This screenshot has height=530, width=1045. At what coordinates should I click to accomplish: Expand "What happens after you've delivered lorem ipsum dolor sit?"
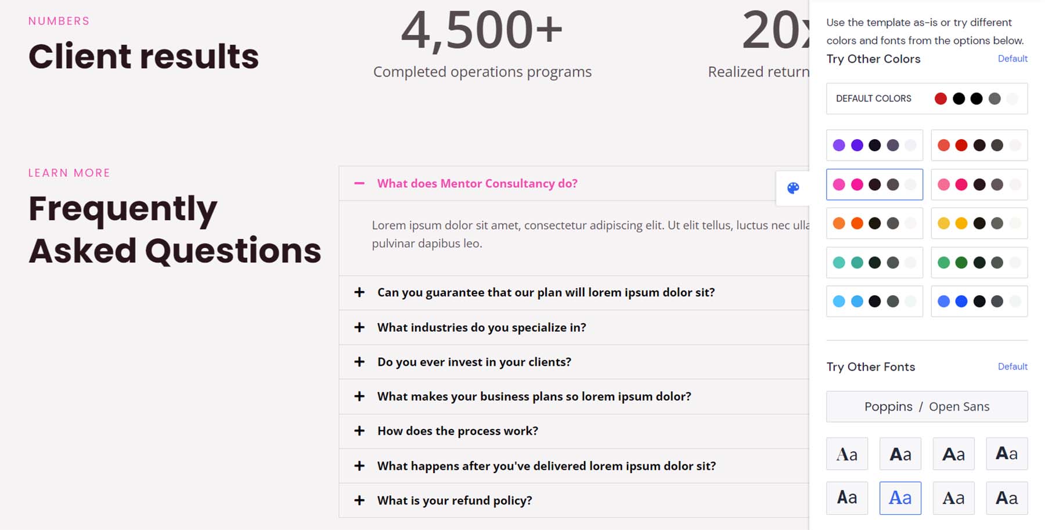tap(546, 466)
